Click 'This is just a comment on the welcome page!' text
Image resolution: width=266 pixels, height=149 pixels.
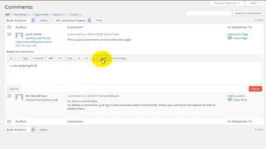click(x=99, y=40)
